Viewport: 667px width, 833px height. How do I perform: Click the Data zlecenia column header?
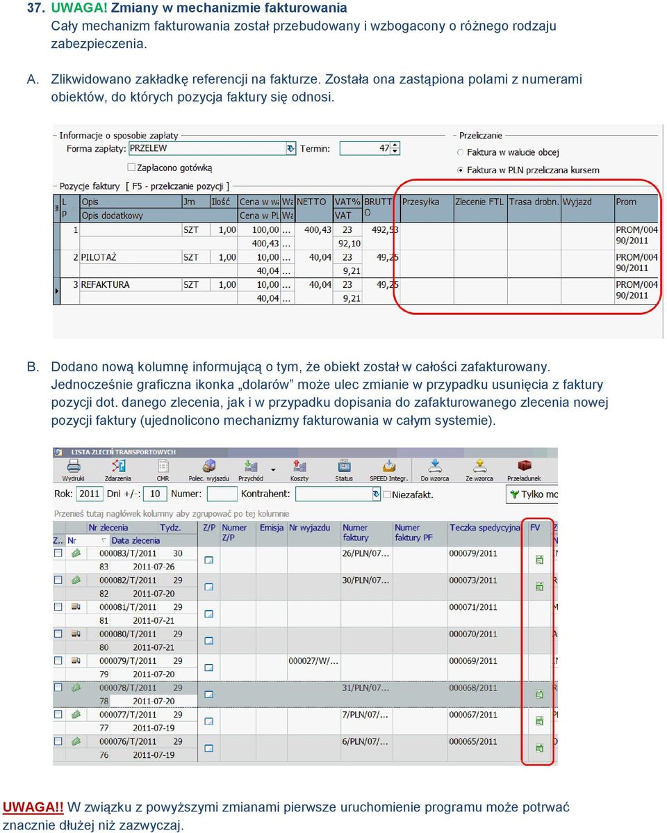(x=135, y=540)
